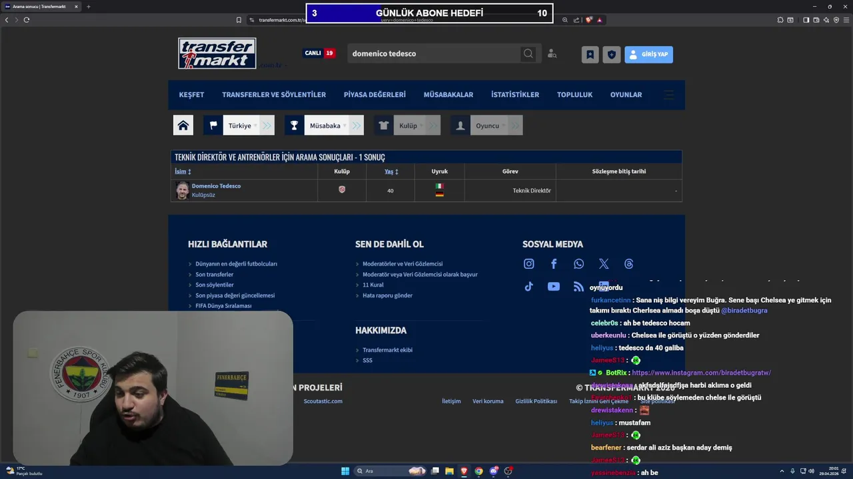Viewport: 853px width, 479px height.
Task: Open Transfermarkt X icon
Action: coord(604,264)
